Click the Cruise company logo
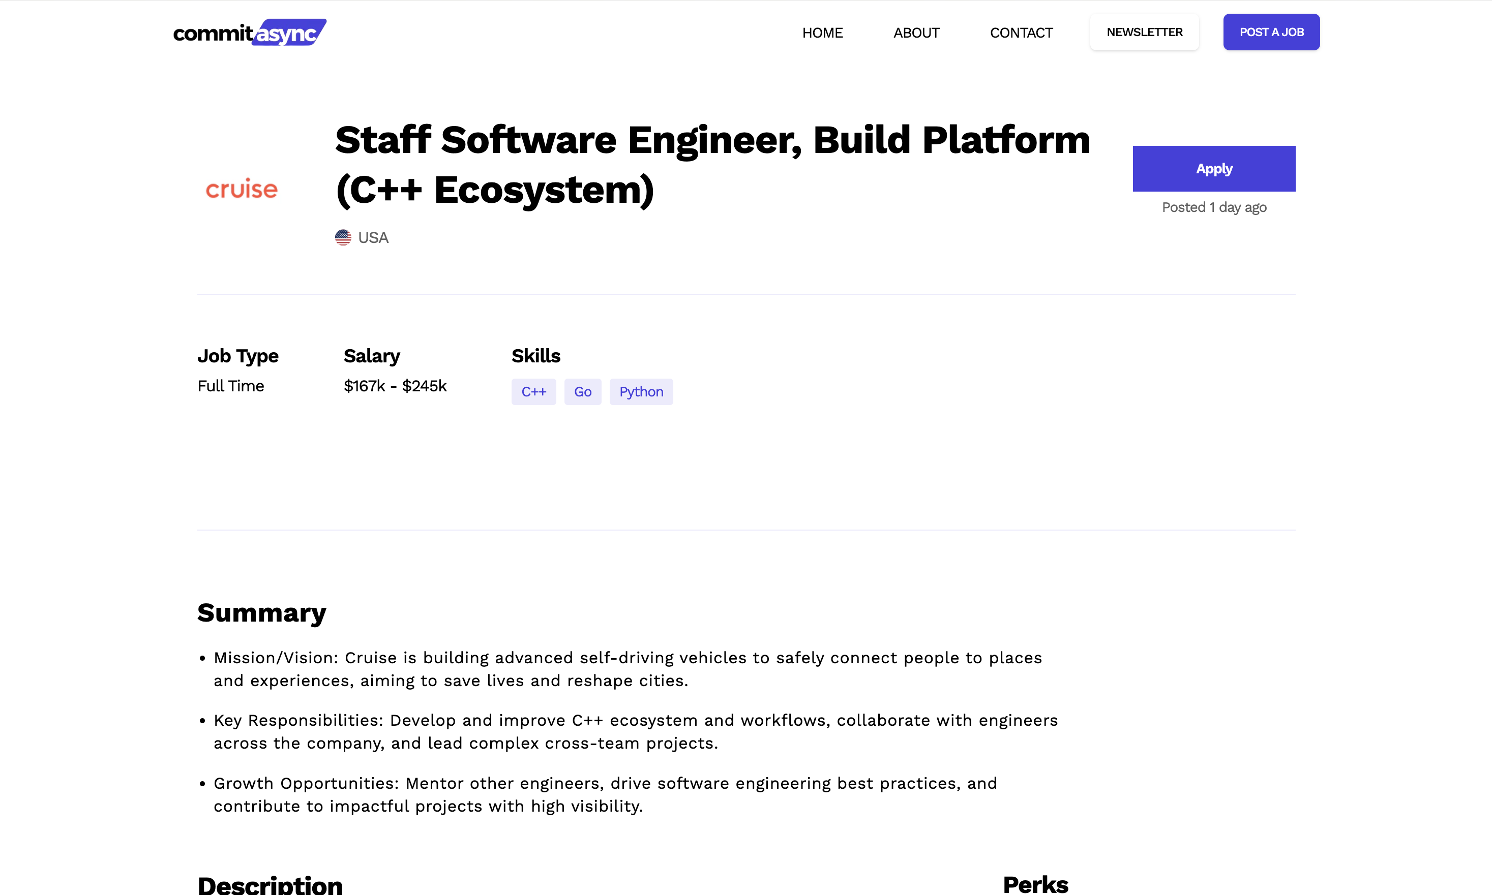Screen dimensions: 1492x895 tap(242, 189)
